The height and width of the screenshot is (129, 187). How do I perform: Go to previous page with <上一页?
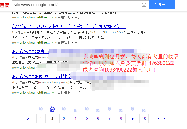pyautogui.click(x=23, y=118)
